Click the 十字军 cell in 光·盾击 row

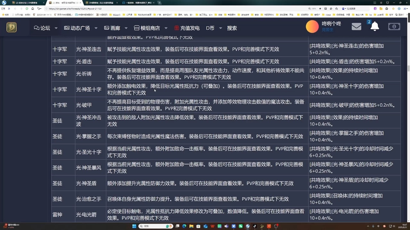(63, 61)
